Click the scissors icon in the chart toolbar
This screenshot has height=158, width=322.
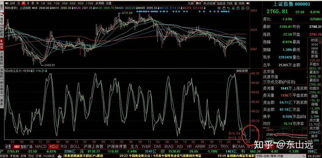coord(233,8)
